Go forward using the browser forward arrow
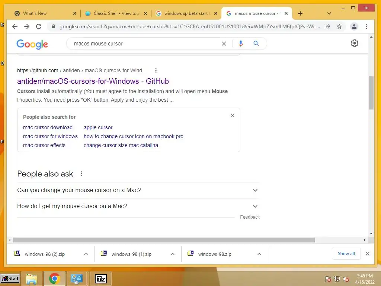This screenshot has height=286, width=381. (27, 26)
